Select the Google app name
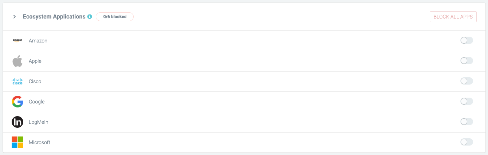488x155 pixels. pos(37,102)
